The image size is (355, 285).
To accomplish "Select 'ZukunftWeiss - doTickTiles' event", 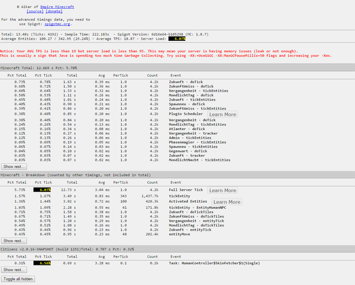I will [196, 216].
